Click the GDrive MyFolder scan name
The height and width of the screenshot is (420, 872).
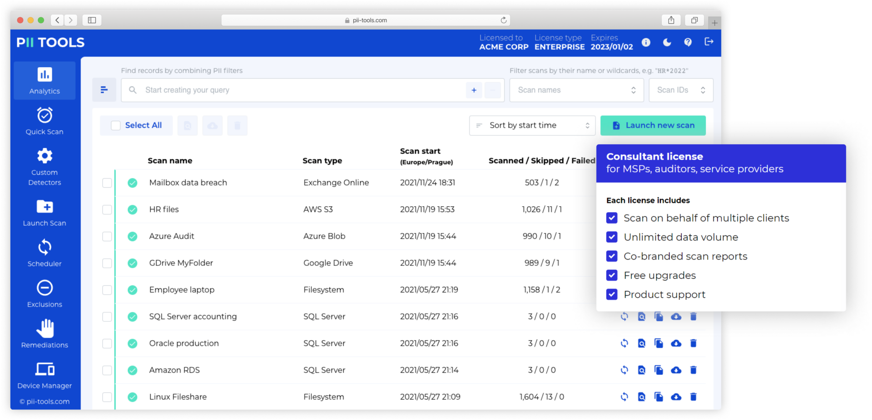(x=181, y=263)
